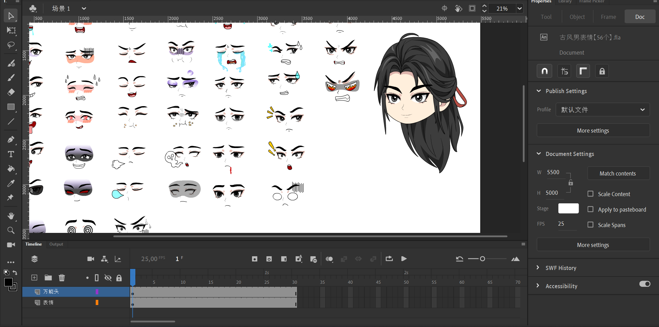659x327 pixels.
Task: Switch to the Frame properties tab
Action: click(608, 17)
